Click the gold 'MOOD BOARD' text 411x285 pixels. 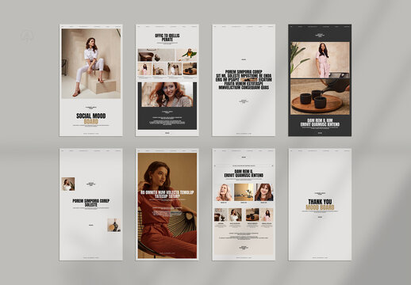(x=320, y=207)
